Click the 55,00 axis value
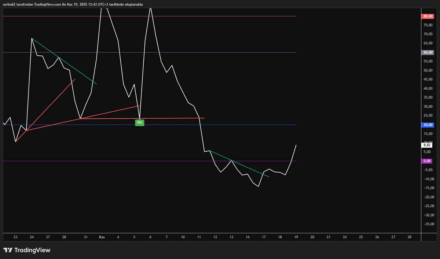Screen dimensions: 440x259 (x=428, y=61)
